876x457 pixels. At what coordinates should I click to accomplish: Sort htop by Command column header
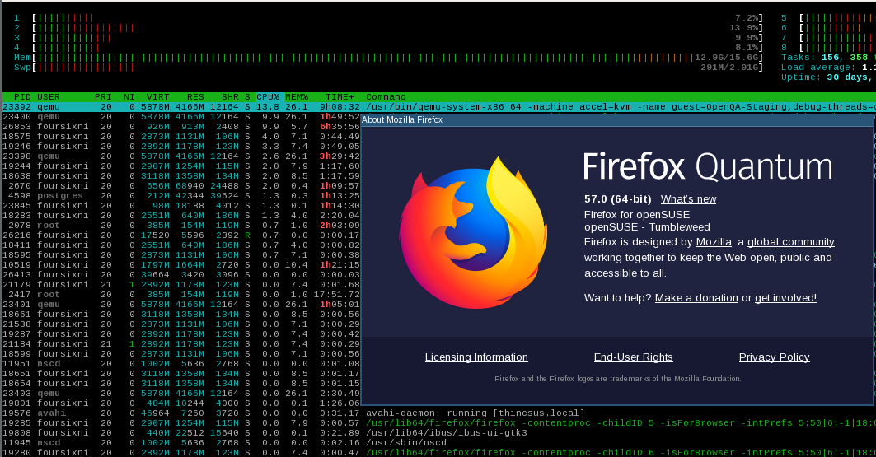coord(386,97)
